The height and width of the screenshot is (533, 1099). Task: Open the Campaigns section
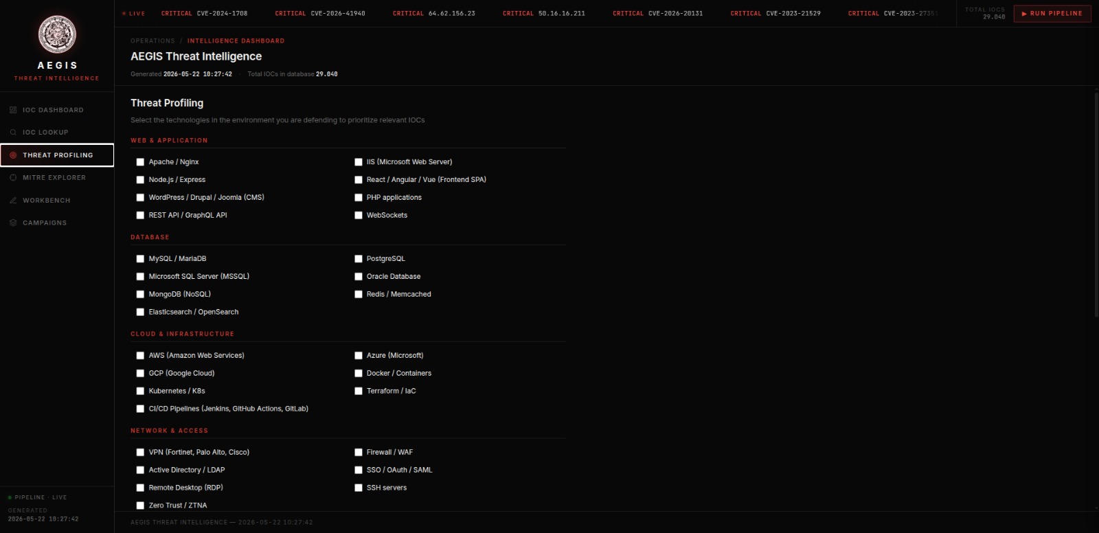[57, 223]
